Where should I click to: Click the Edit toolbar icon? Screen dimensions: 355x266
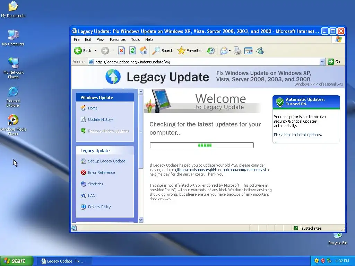tap(248, 51)
